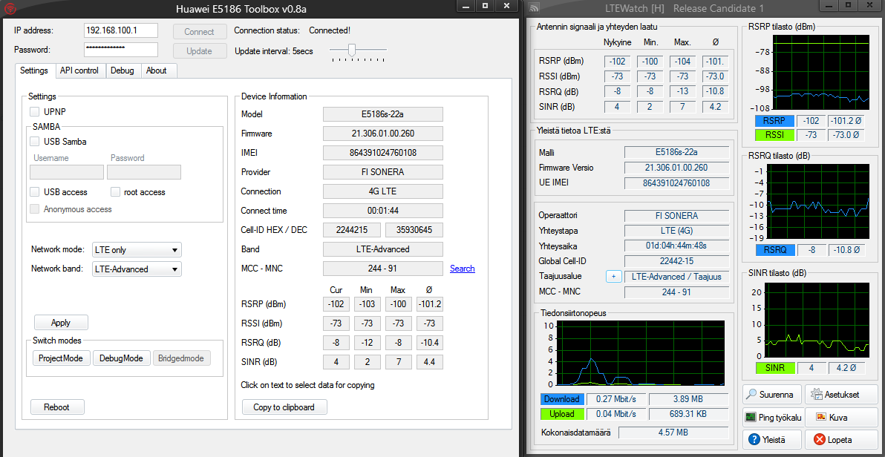
Task: Click the MCC-MNC Search link
Action: (462, 269)
